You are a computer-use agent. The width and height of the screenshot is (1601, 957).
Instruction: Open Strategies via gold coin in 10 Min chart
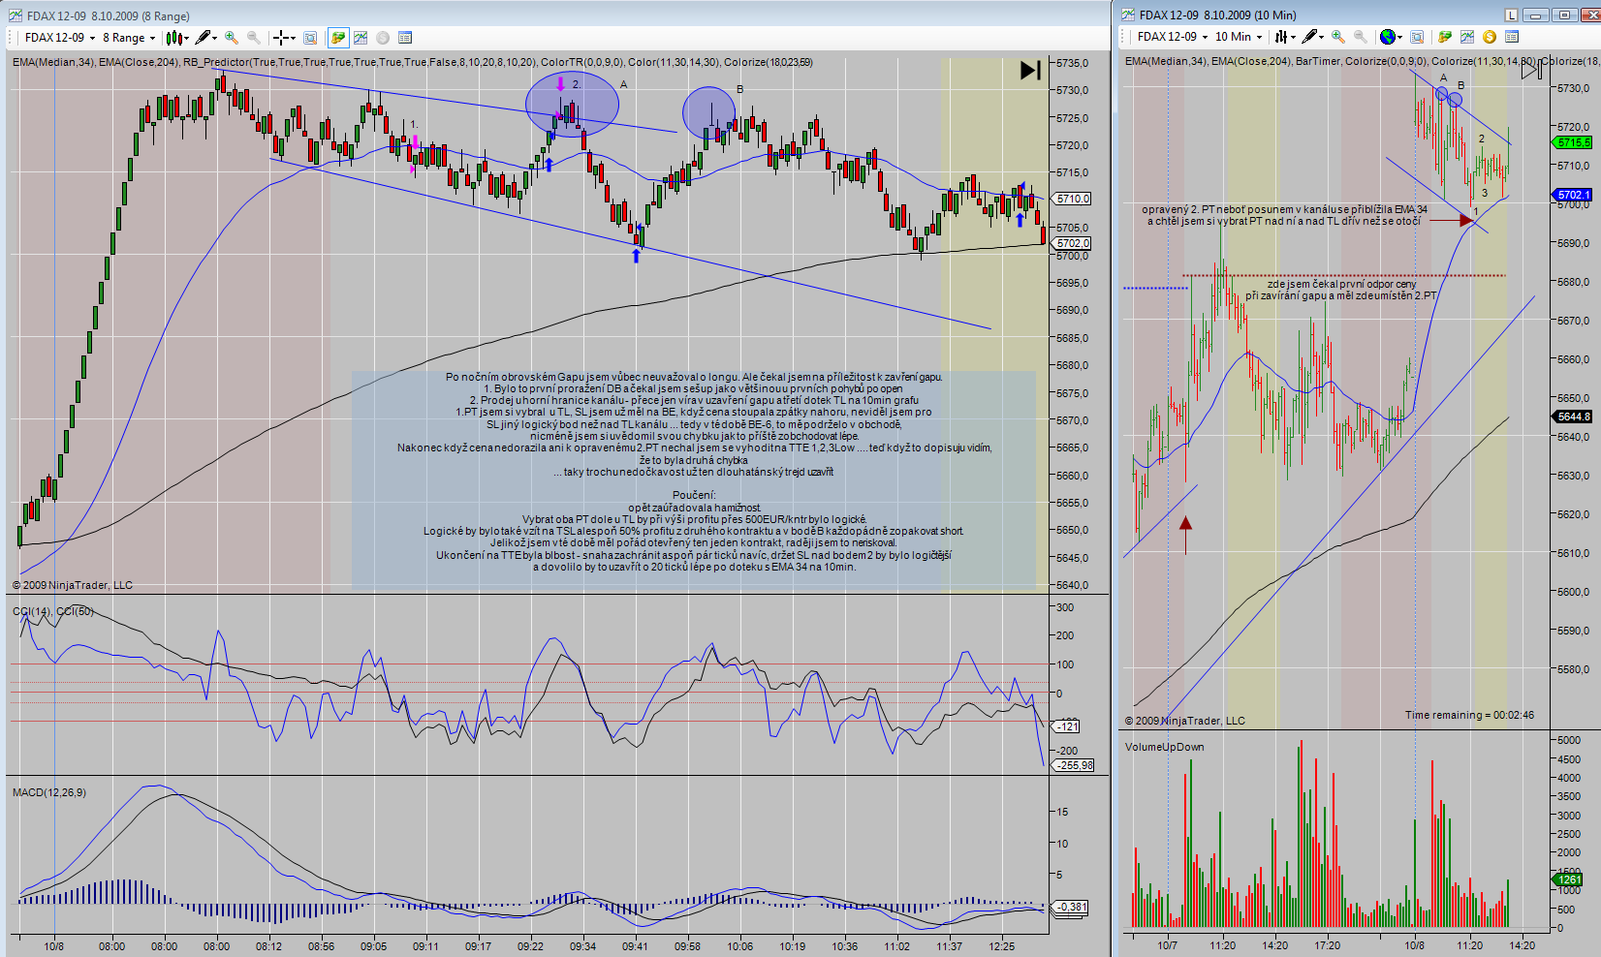point(1490,37)
